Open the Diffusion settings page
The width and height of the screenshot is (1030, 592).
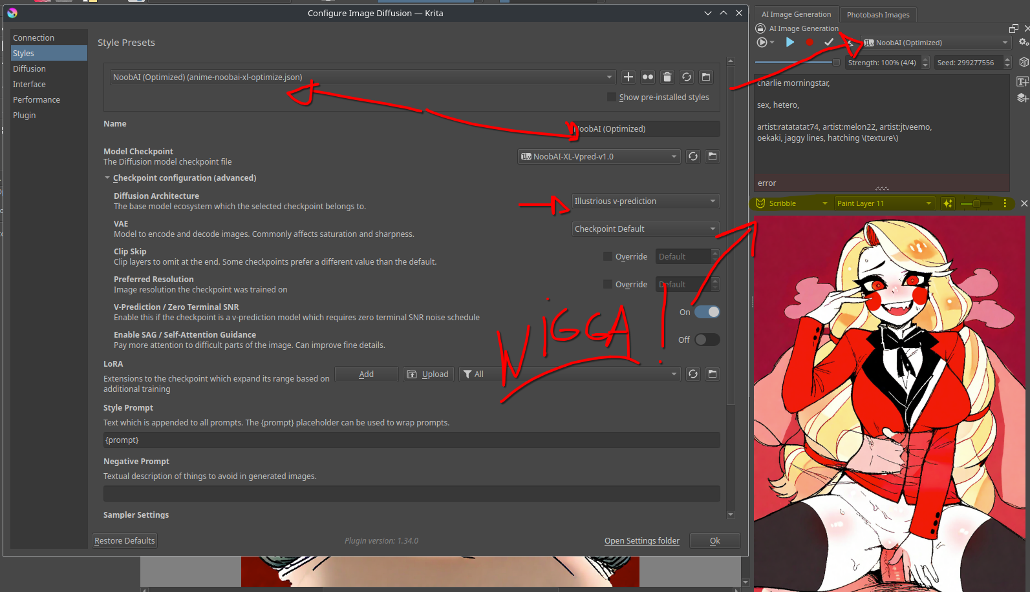pyautogui.click(x=49, y=68)
